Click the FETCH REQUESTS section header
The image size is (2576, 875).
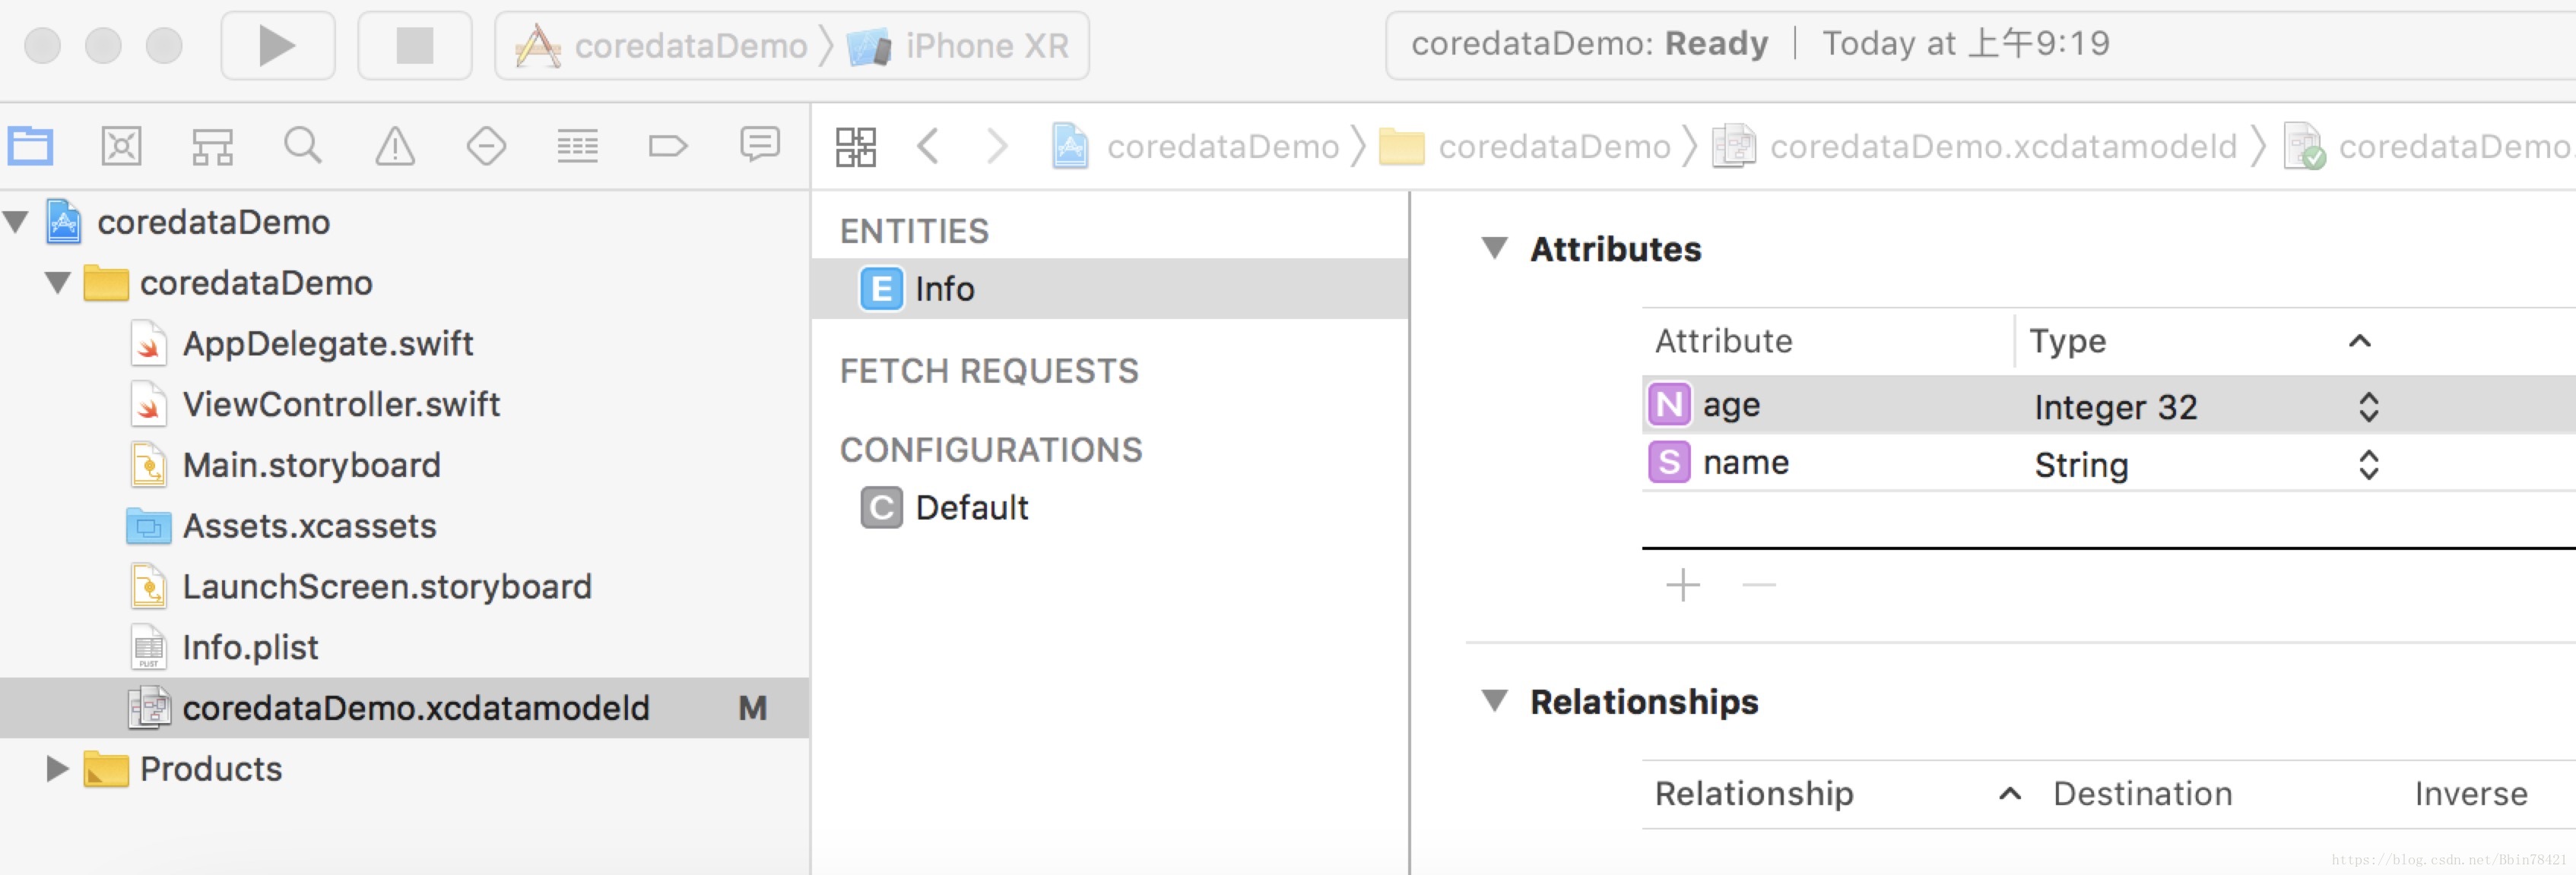989,371
